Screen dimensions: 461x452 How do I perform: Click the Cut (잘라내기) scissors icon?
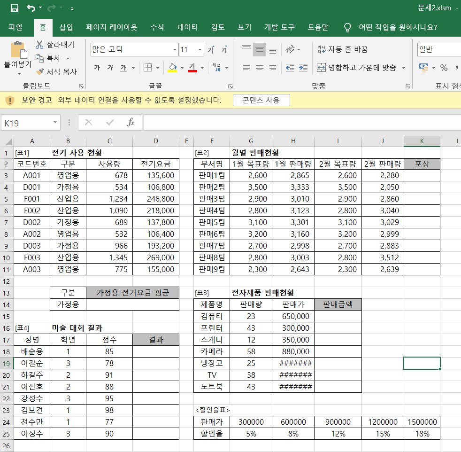click(39, 45)
